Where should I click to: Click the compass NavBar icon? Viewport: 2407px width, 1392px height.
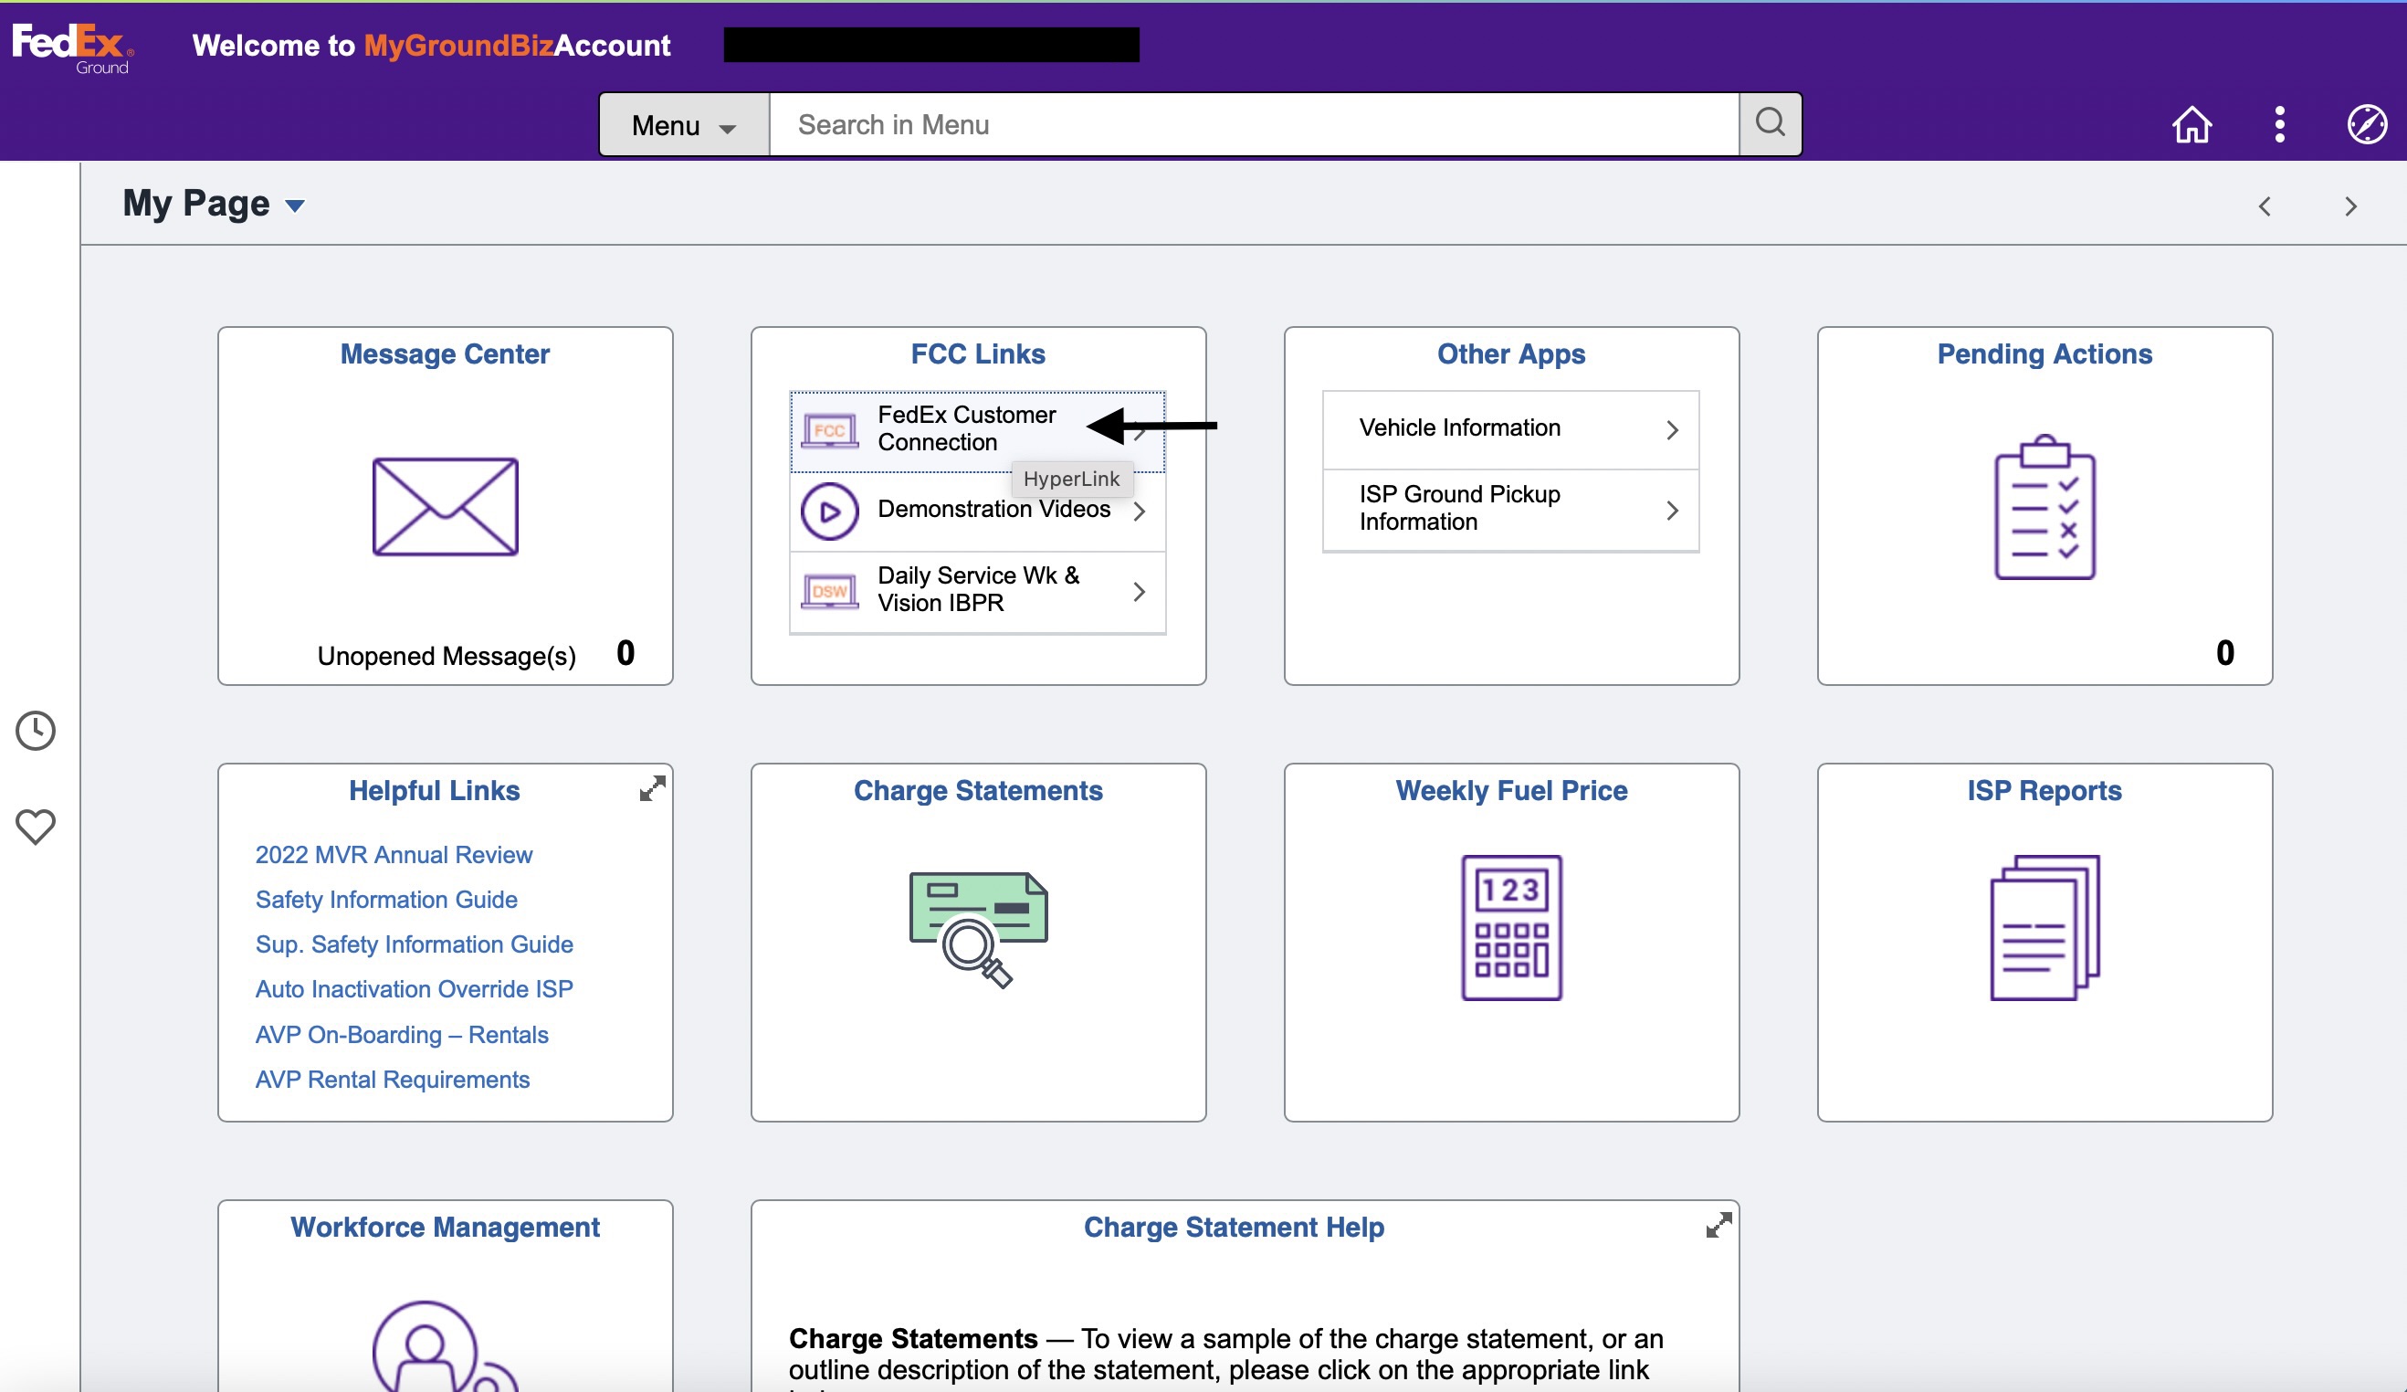pyautogui.click(x=2366, y=124)
